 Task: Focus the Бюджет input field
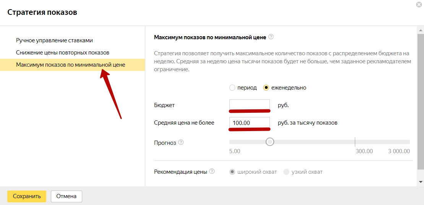coord(249,105)
